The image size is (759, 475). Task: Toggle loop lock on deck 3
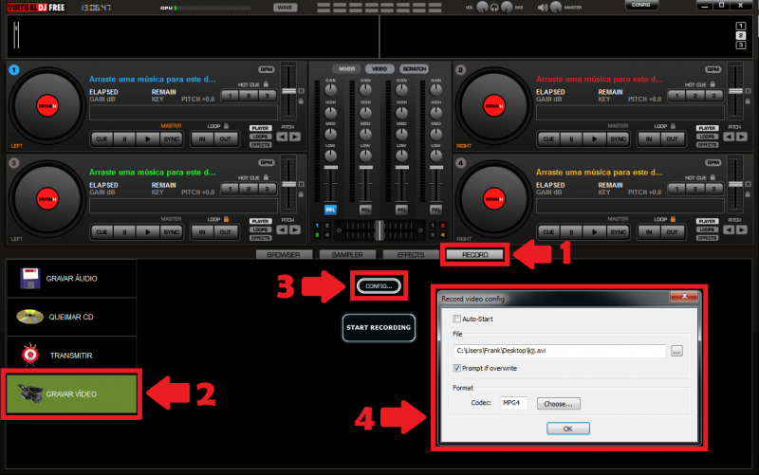click(226, 219)
